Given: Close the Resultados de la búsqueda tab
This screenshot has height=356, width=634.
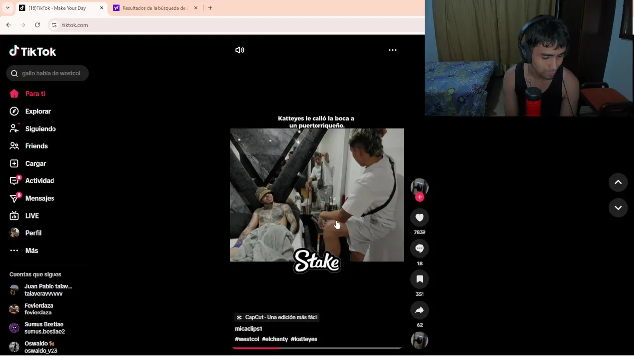Looking at the screenshot, I should 195,8.
